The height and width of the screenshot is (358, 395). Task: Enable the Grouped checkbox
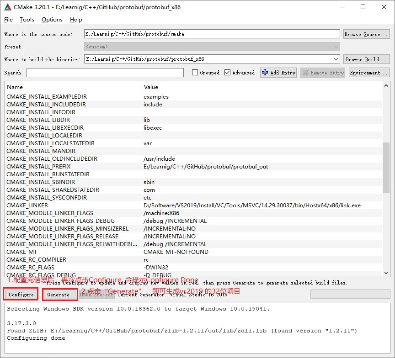pos(195,72)
